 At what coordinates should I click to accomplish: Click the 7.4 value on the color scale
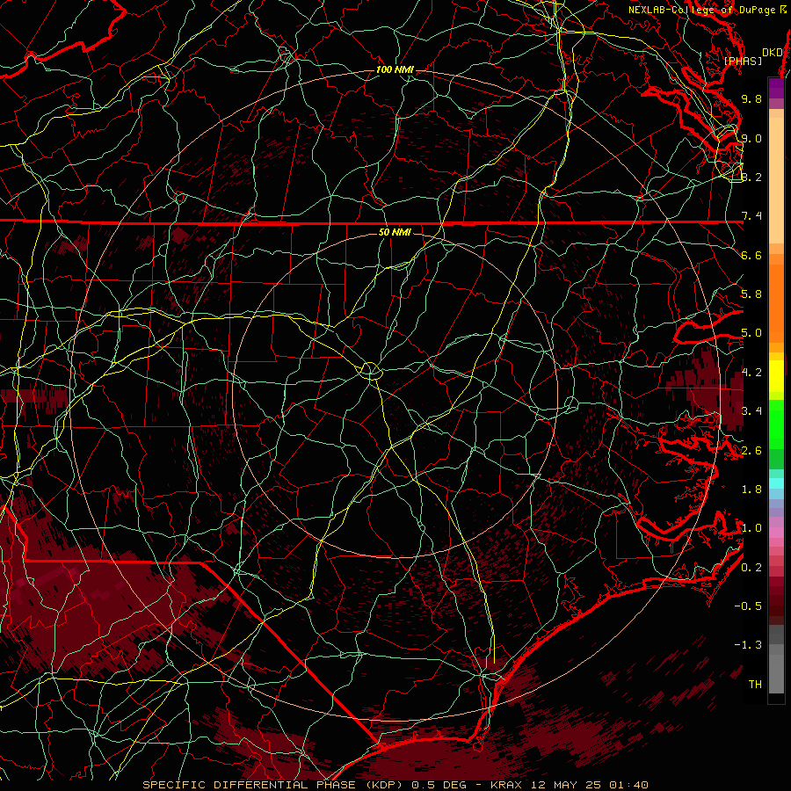751,216
